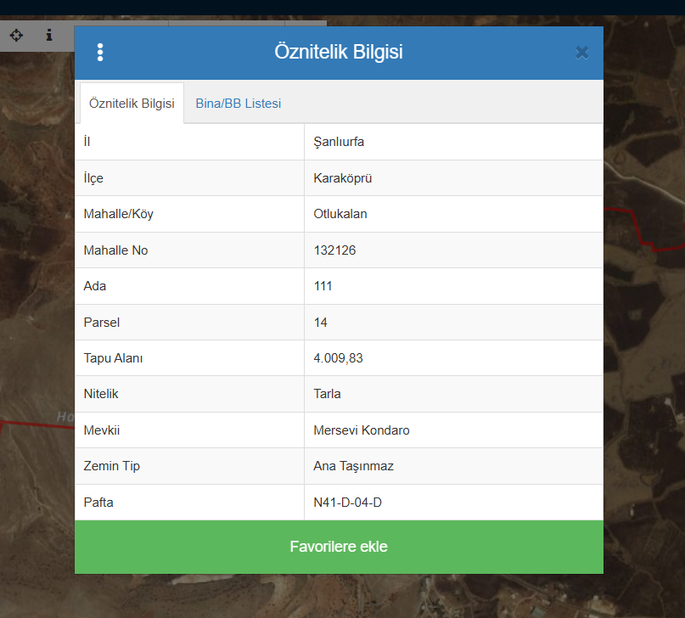Click the crosshair locate icon
The width and height of the screenshot is (685, 618).
coord(16,36)
